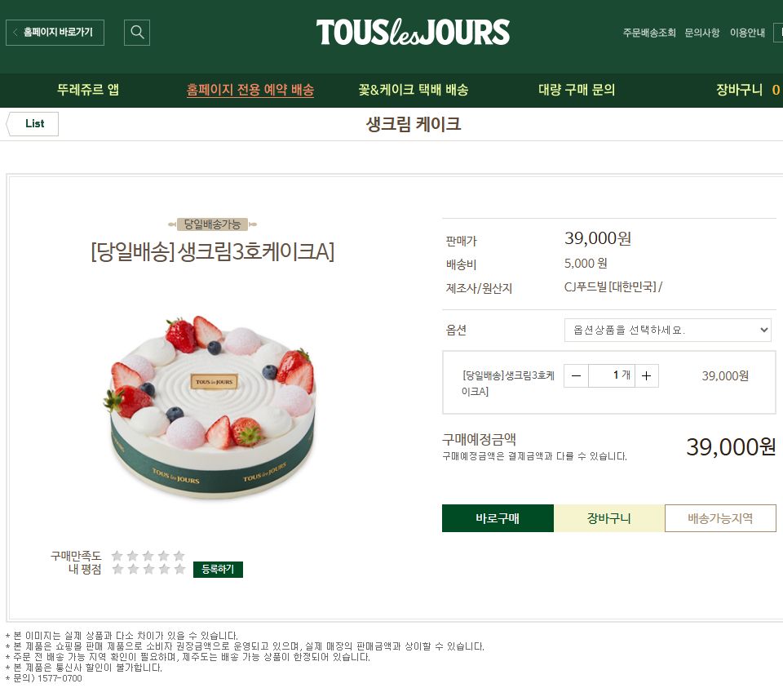Increase quantity with the plus button
This screenshot has width=783, height=688.
[x=647, y=375]
